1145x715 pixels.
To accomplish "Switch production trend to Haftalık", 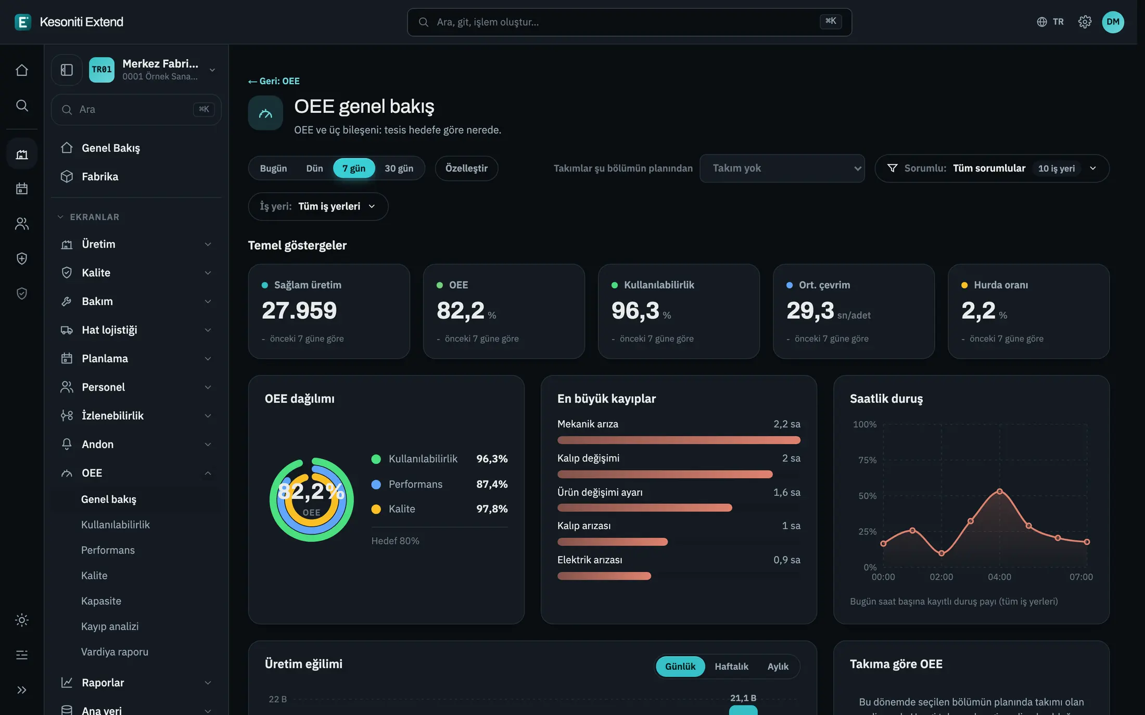I will (x=731, y=667).
